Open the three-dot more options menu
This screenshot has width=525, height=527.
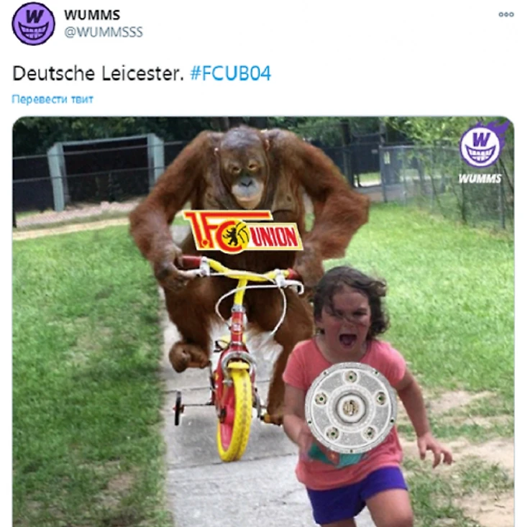tap(506, 14)
